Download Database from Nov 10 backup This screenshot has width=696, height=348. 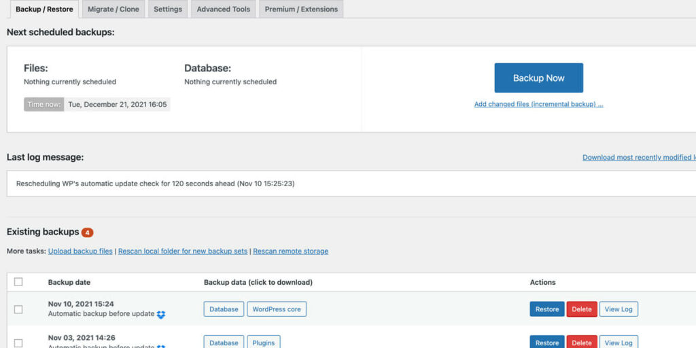tap(224, 309)
